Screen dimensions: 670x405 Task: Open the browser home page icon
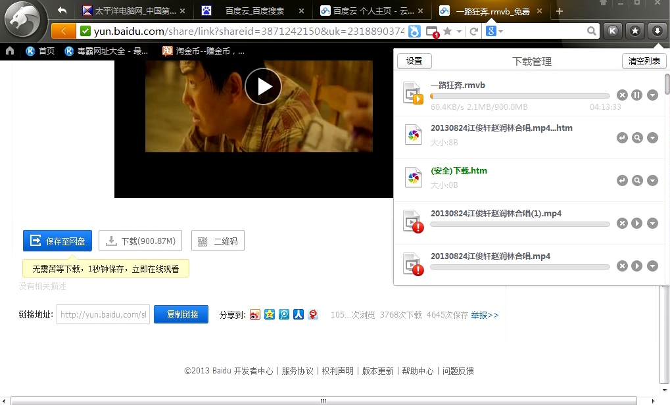click(9, 50)
